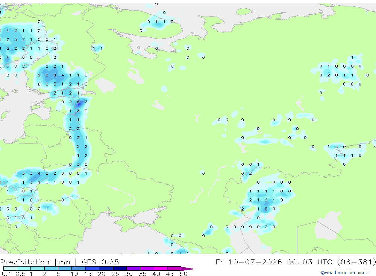The width and height of the screenshot is (376, 276).
Task: Click the 25–30 mm navy legend swatch
Action: click(x=120, y=268)
